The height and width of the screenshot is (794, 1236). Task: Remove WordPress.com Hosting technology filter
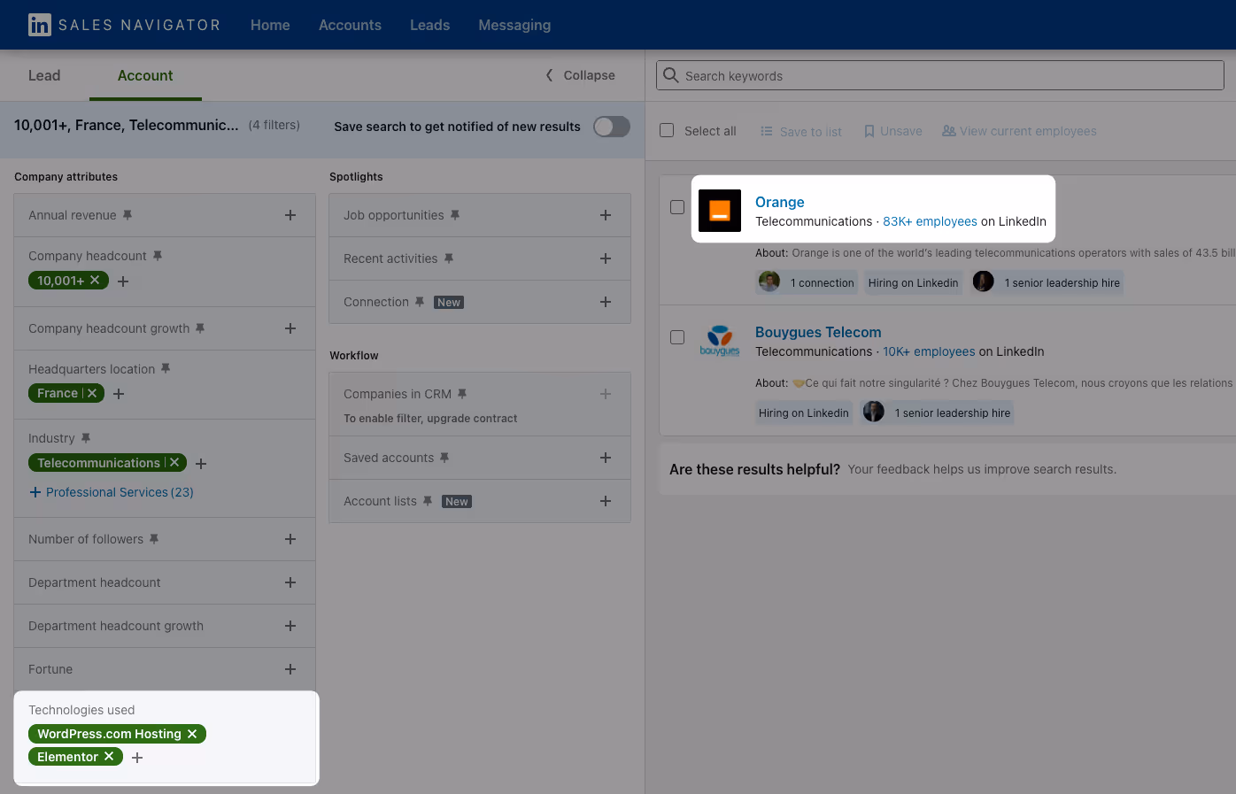[x=192, y=734]
